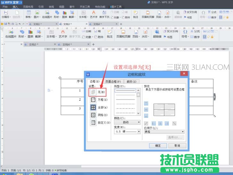Screen dimensions: 233x175
Task: Toggle the bottom border button in preview
Action: (146, 116)
